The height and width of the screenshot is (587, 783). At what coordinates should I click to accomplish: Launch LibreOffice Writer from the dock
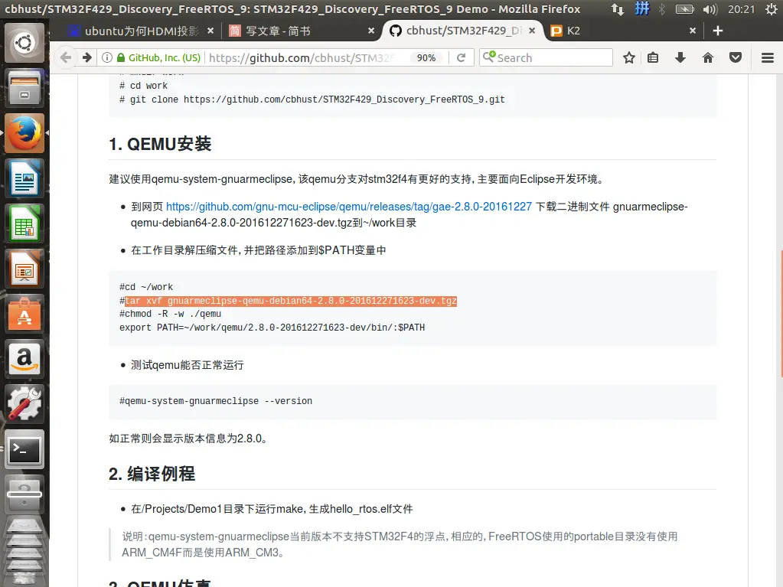(x=24, y=178)
